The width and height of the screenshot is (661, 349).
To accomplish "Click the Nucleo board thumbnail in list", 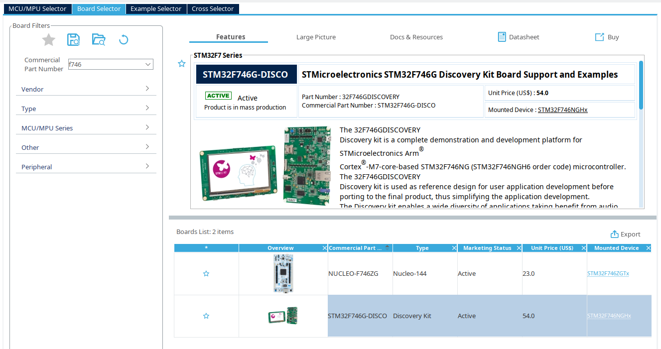I will pos(283,273).
